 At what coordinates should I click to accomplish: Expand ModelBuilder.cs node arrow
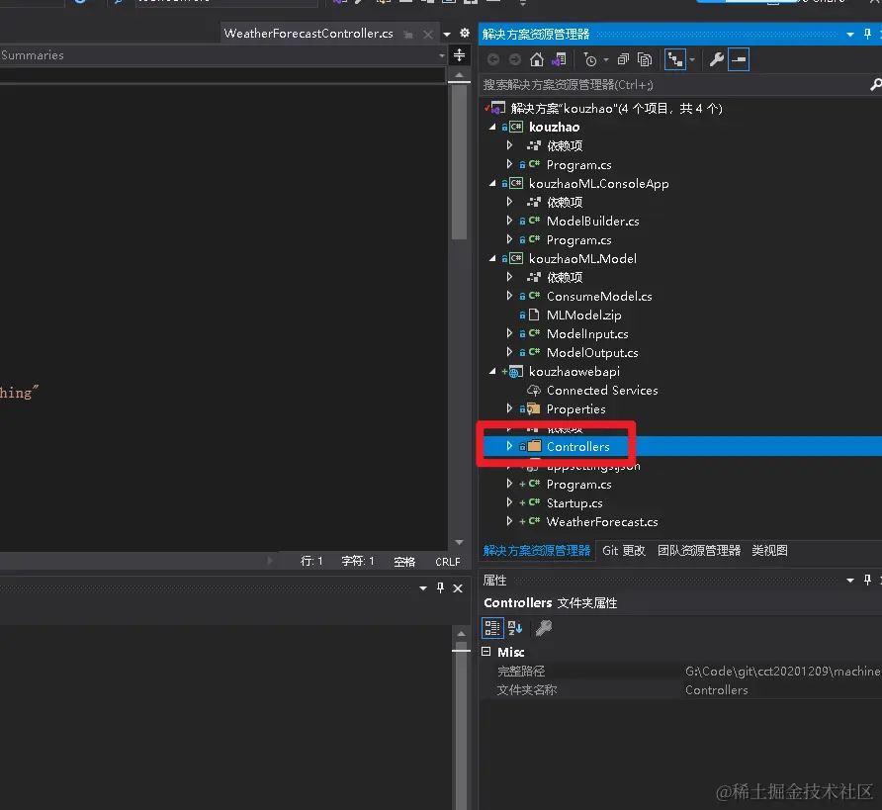point(509,221)
